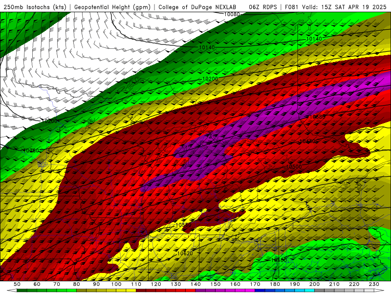Click the 130 value on the color scale
Viewport: 391px width, 293px height.
tap(176, 284)
